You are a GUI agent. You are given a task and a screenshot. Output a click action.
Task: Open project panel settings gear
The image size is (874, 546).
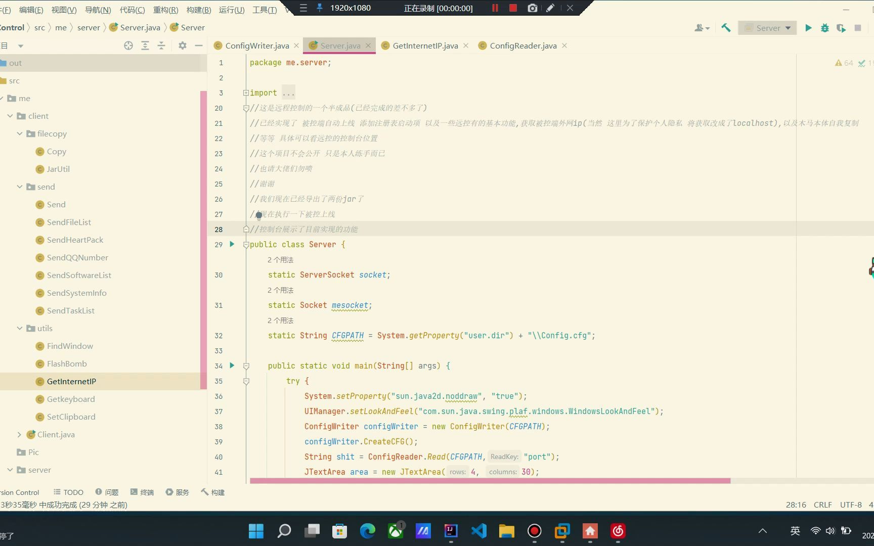pyautogui.click(x=183, y=45)
